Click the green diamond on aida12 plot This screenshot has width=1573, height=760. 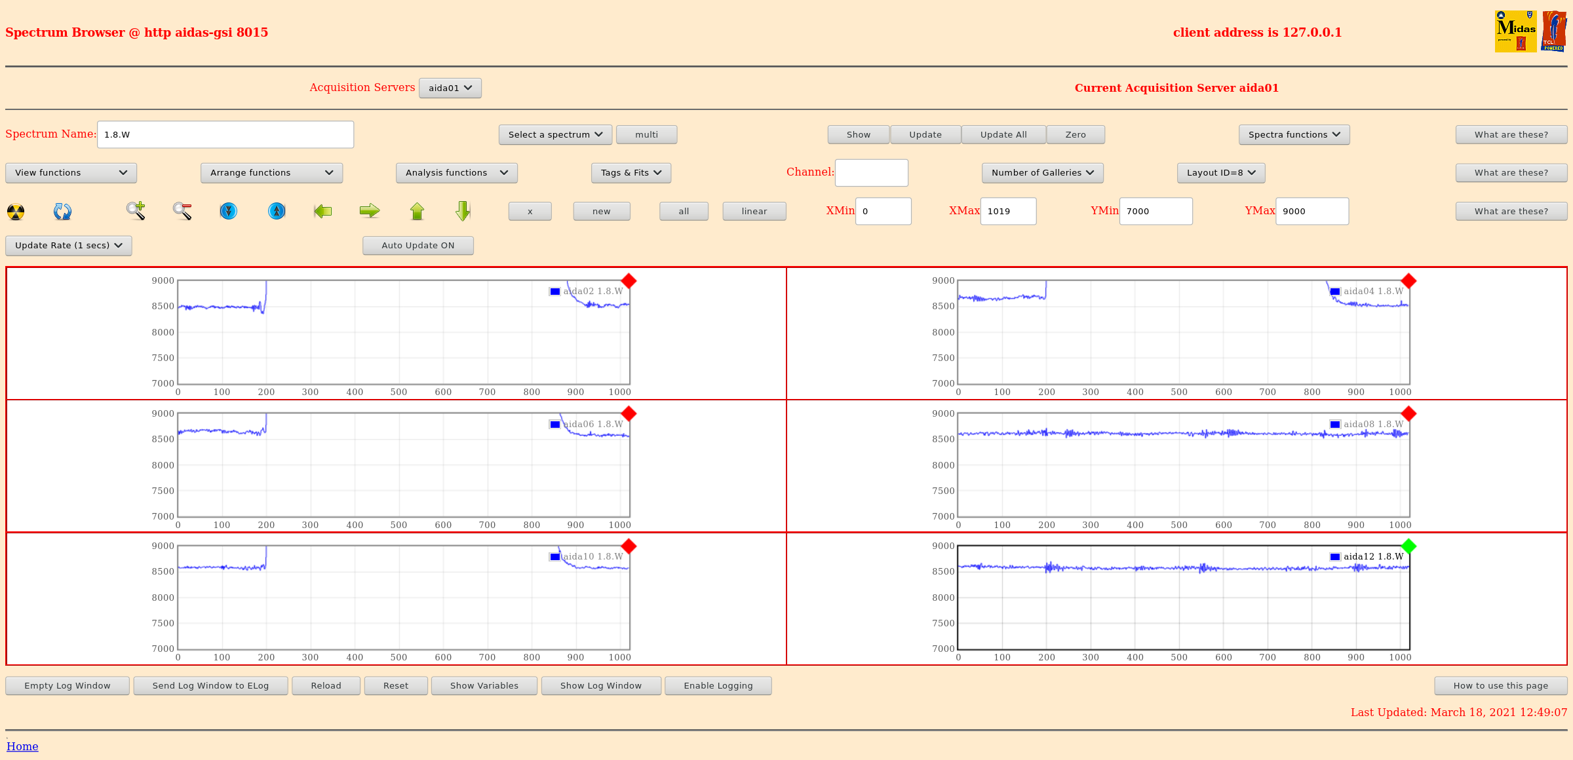(x=1408, y=546)
